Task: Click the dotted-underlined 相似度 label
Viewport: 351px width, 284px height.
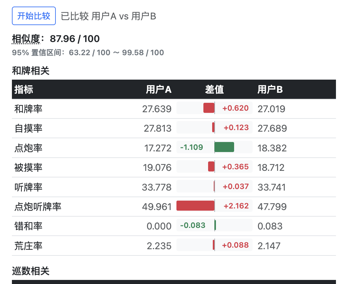Action: pos(26,39)
